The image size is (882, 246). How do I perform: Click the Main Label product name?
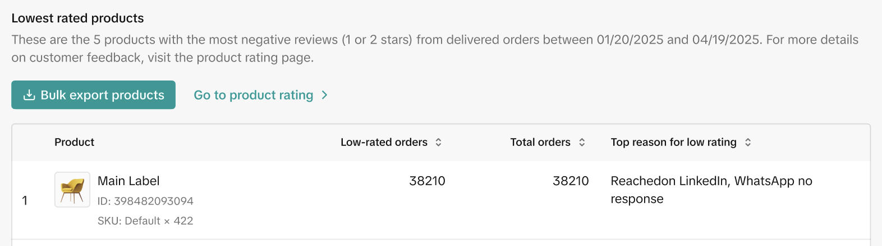pyautogui.click(x=128, y=181)
